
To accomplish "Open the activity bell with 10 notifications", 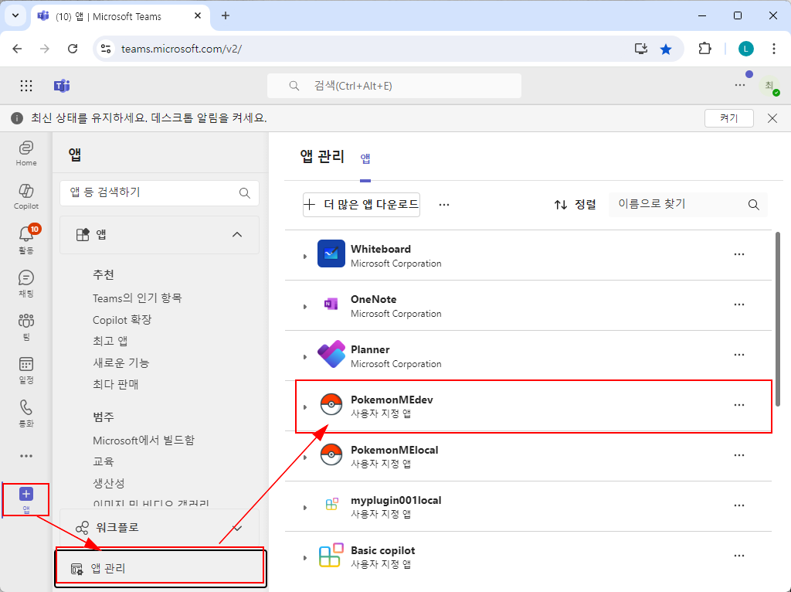I will pyautogui.click(x=26, y=240).
